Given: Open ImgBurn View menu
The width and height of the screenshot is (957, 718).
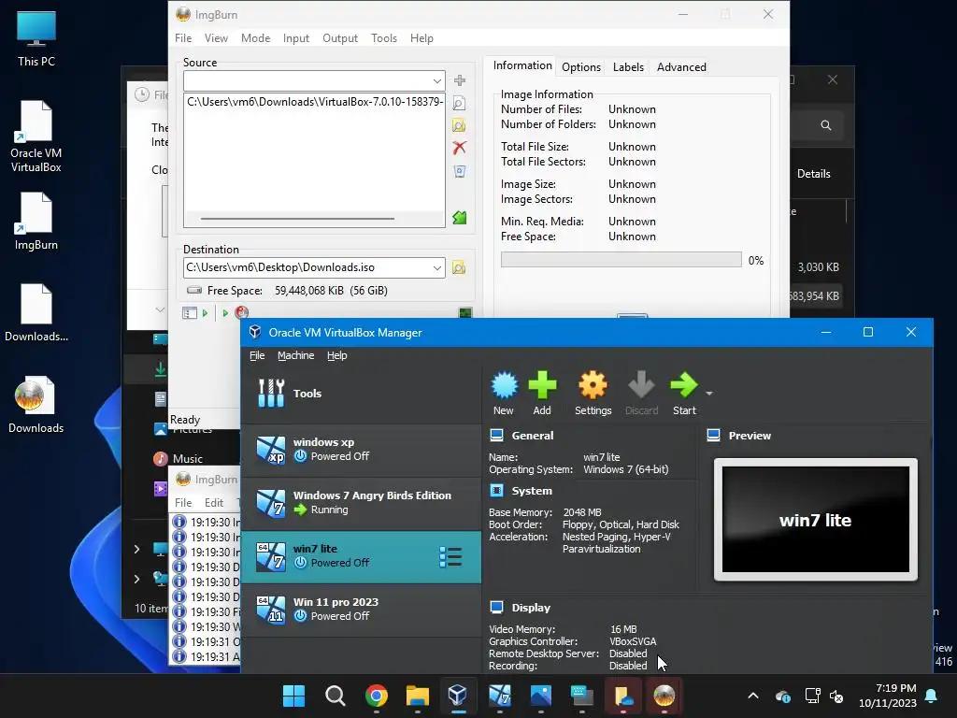Looking at the screenshot, I should point(216,37).
